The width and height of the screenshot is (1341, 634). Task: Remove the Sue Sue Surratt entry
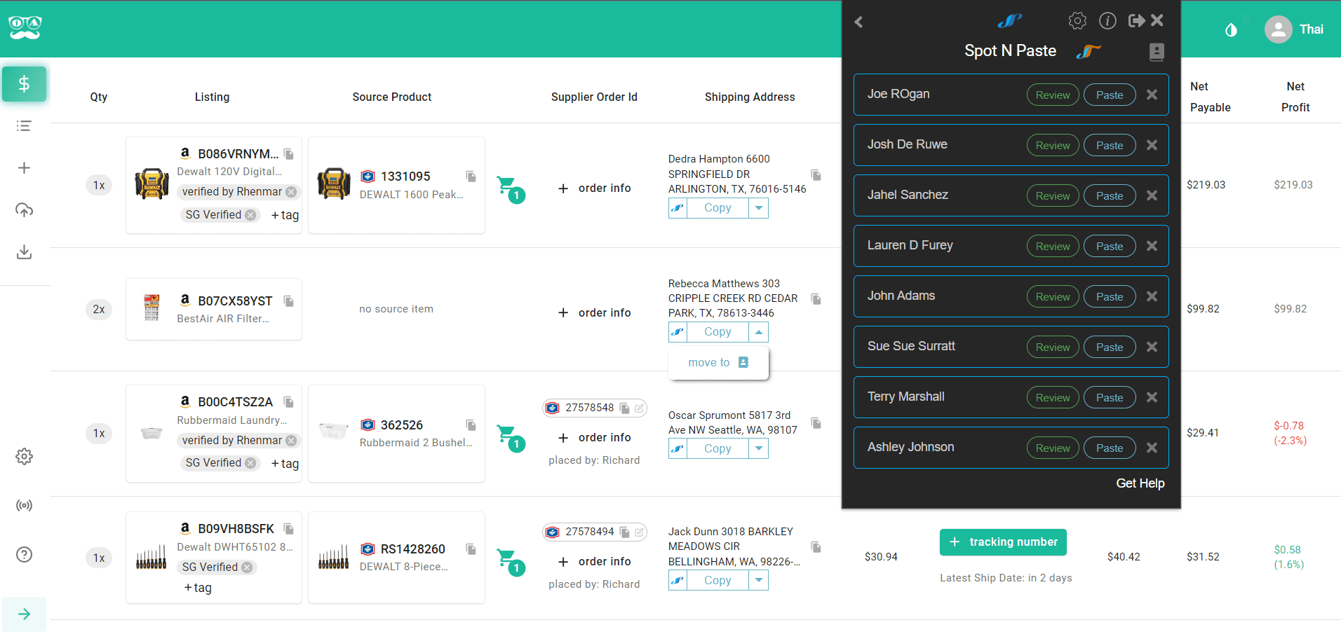click(x=1152, y=347)
